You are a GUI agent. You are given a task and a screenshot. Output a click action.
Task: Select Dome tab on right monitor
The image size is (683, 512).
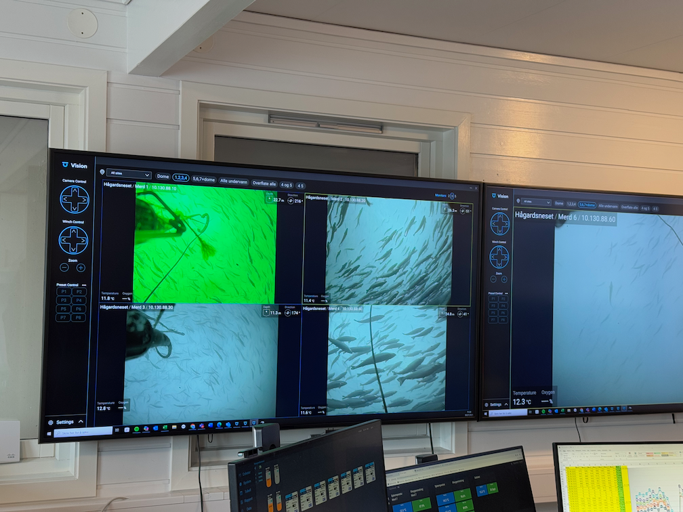click(x=559, y=203)
